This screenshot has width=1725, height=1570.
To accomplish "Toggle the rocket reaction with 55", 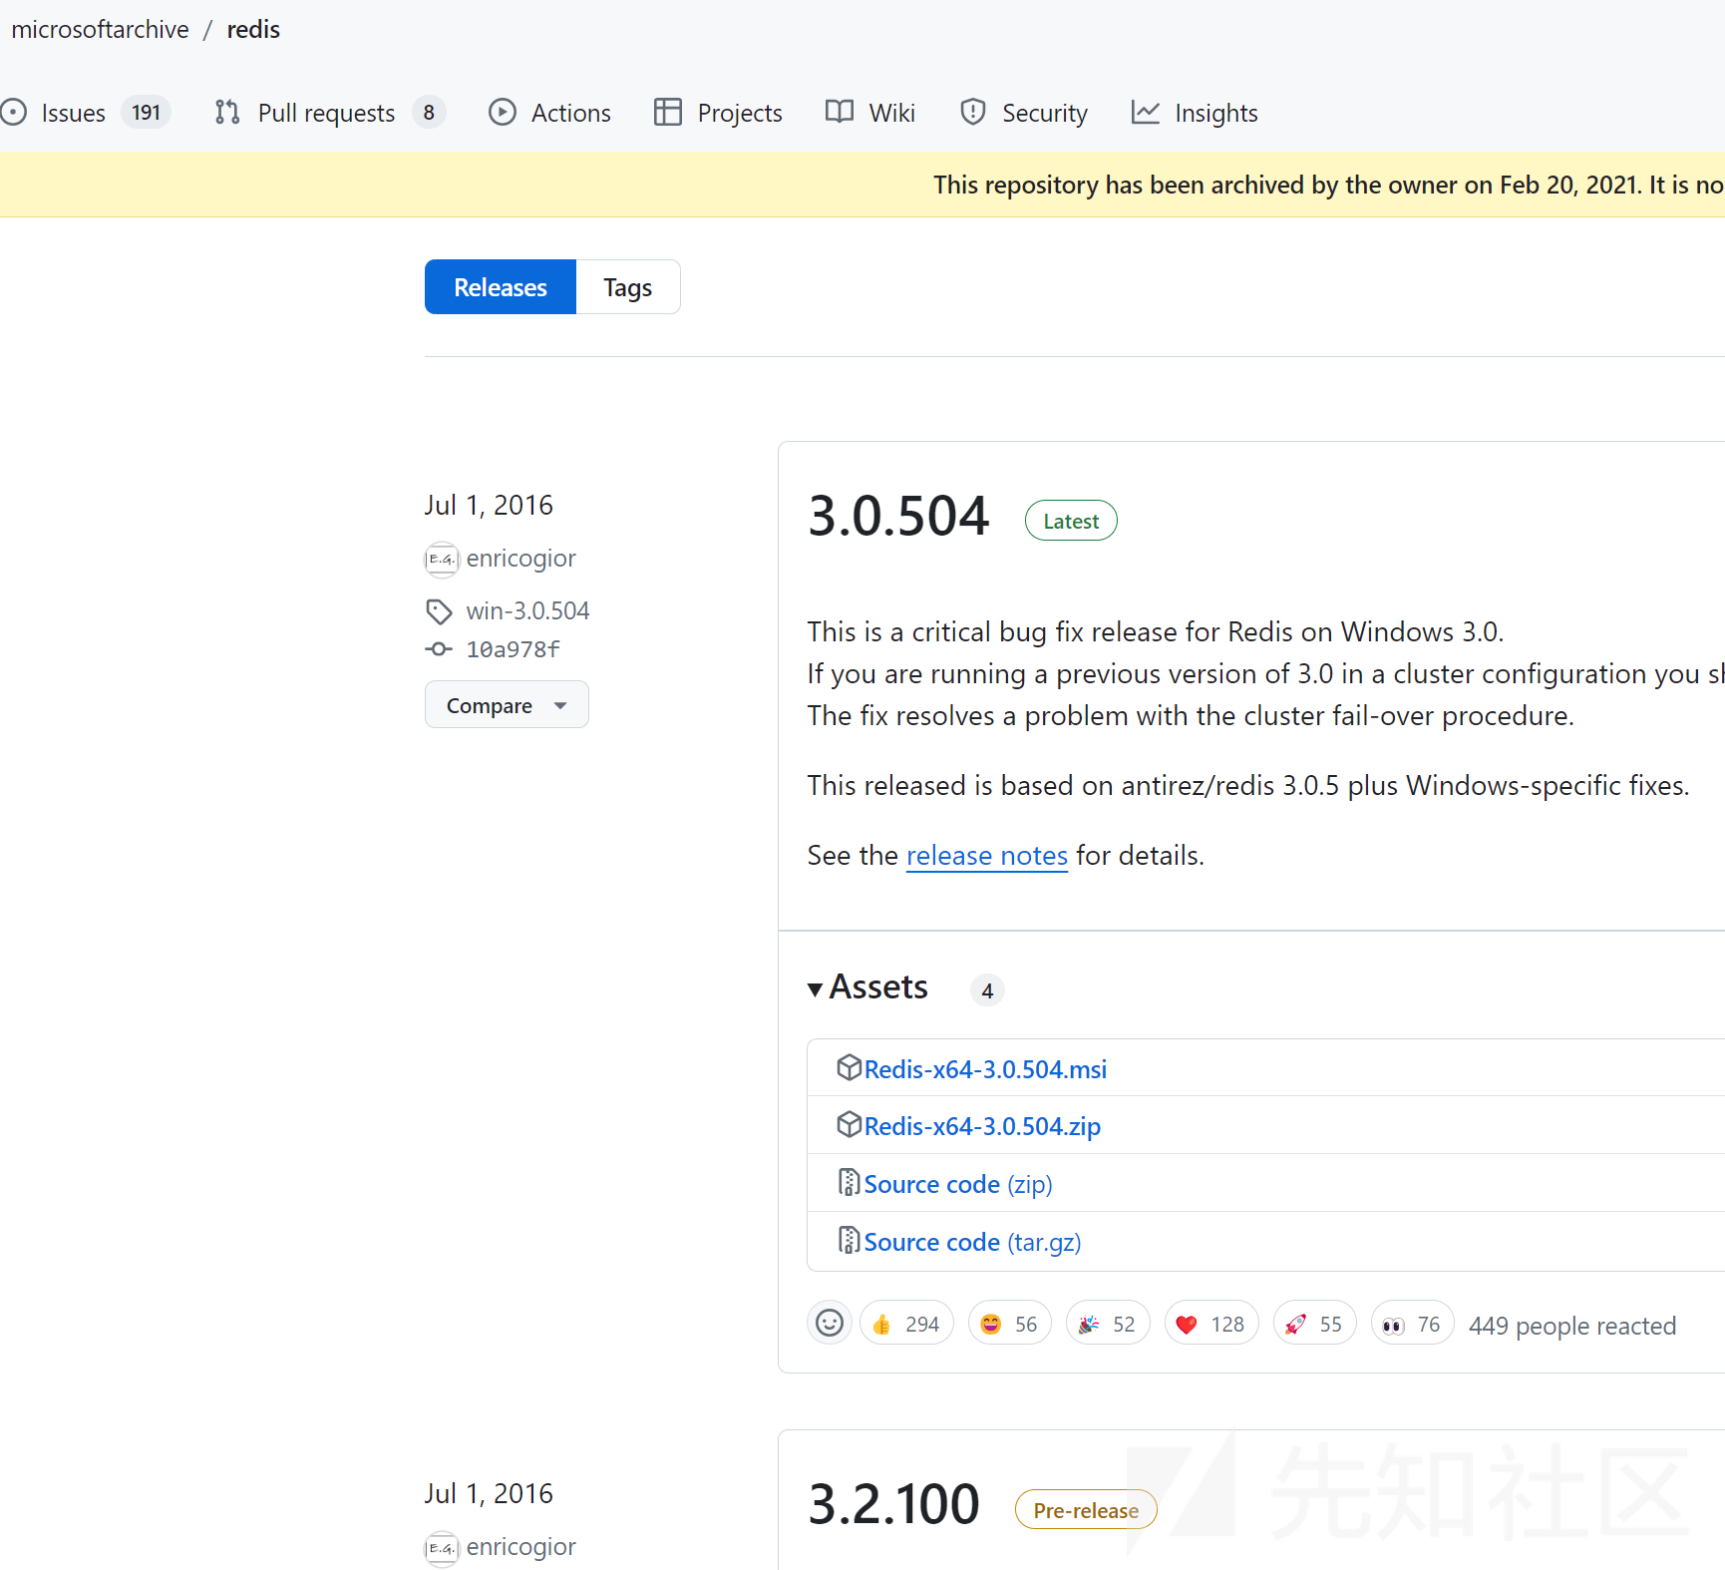I will coord(1315,1324).
